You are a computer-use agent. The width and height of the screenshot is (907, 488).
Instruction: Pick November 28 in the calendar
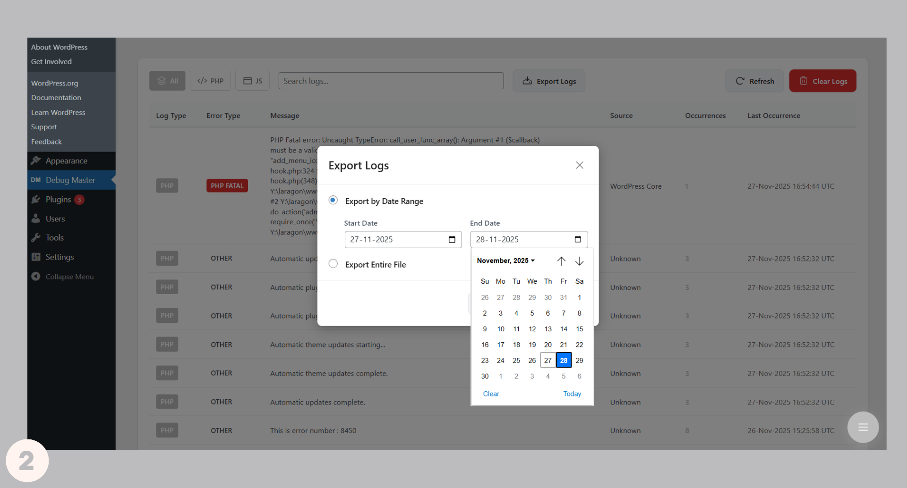coord(564,360)
